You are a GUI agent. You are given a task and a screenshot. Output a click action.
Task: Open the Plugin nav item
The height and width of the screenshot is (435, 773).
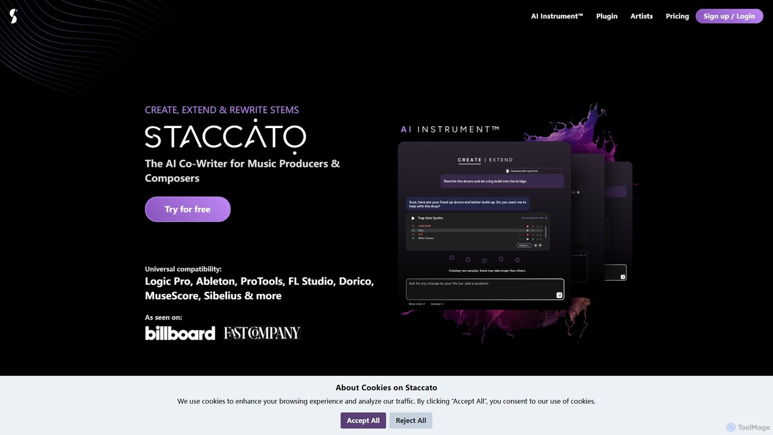[x=606, y=16]
